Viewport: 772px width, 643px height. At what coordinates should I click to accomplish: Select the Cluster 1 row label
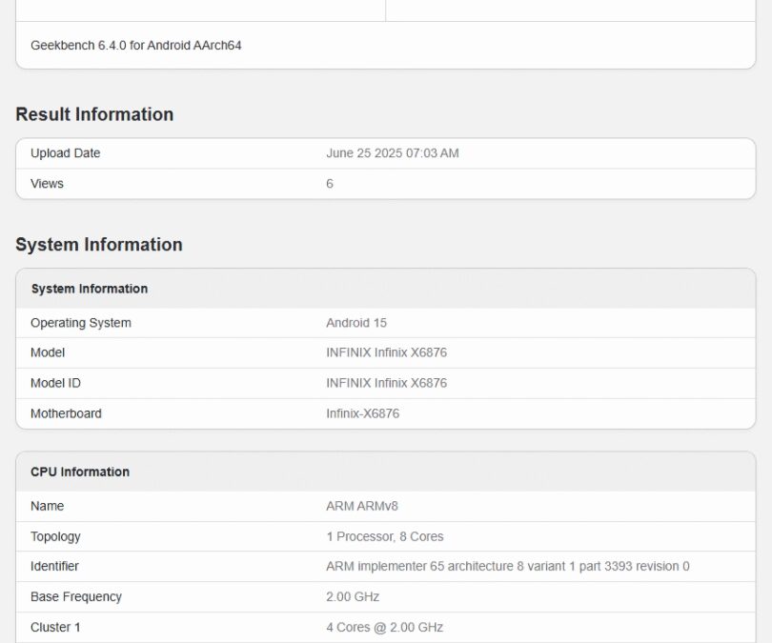pyautogui.click(x=57, y=628)
